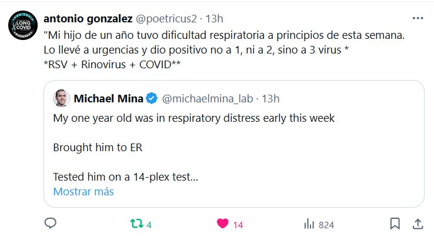
Task: Click Michael Mina's blue verified badge
Action: 151,97
